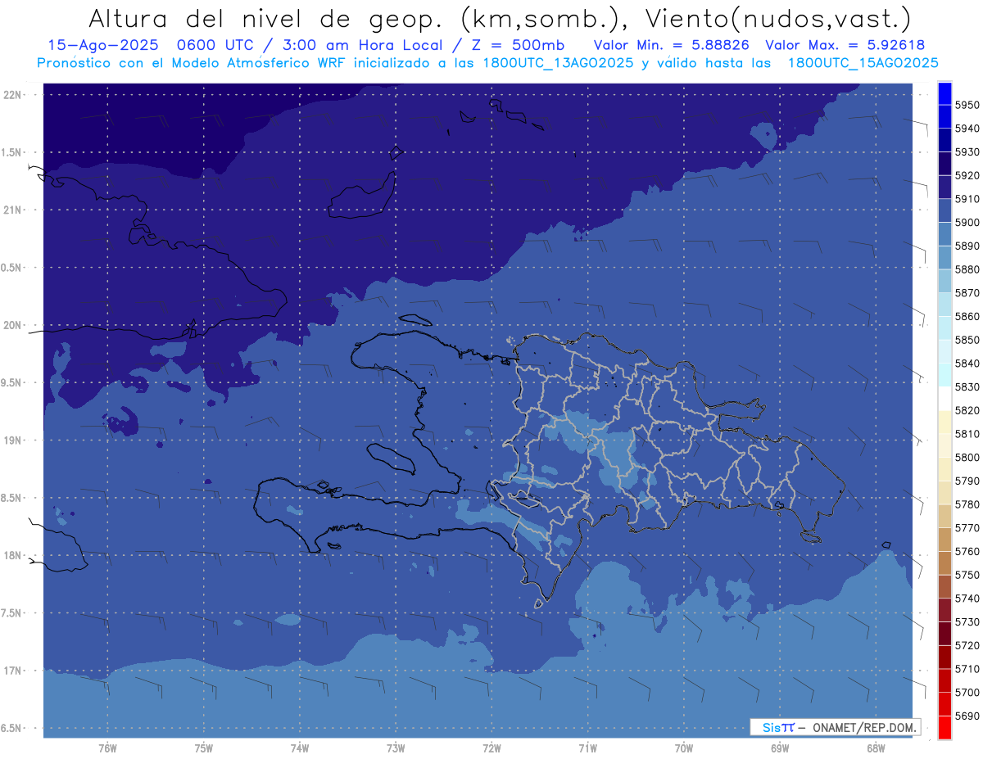Pick the bright blue colorbar segment above 5950
The width and height of the screenshot is (983, 759).
click(944, 93)
